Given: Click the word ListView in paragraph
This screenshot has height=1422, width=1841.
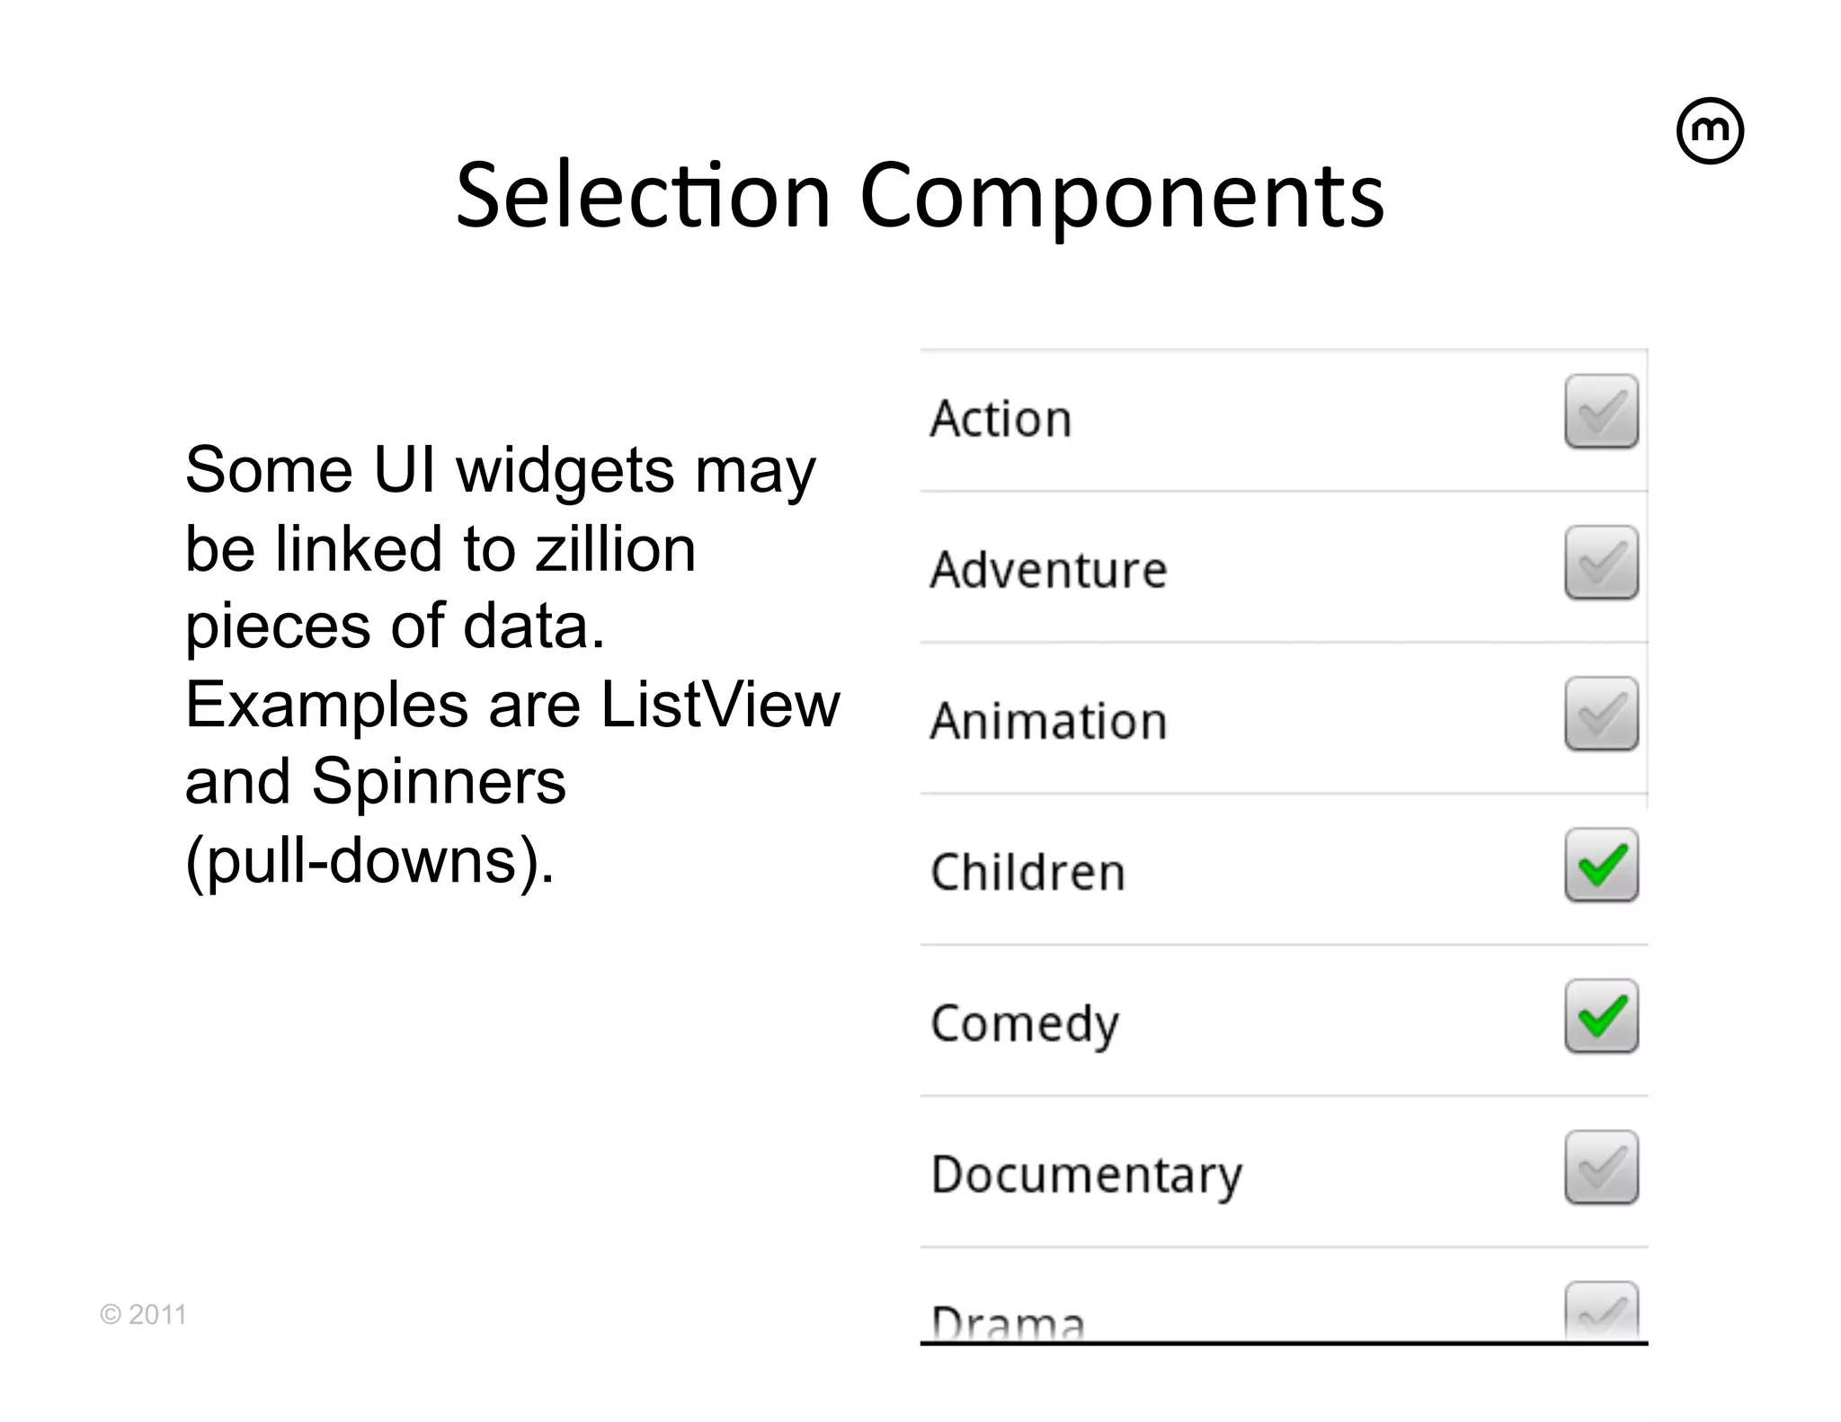Looking at the screenshot, I should click(x=719, y=704).
